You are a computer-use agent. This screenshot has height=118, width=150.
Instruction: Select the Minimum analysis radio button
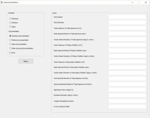click(10, 23)
